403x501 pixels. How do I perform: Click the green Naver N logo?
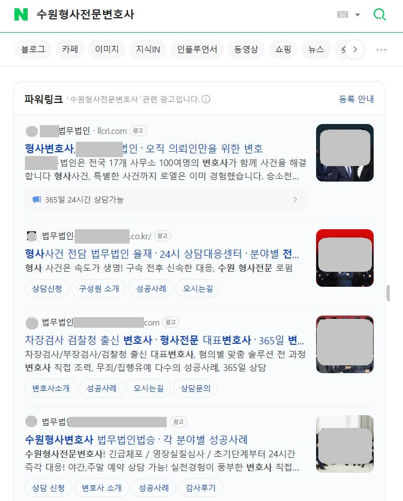21,14
